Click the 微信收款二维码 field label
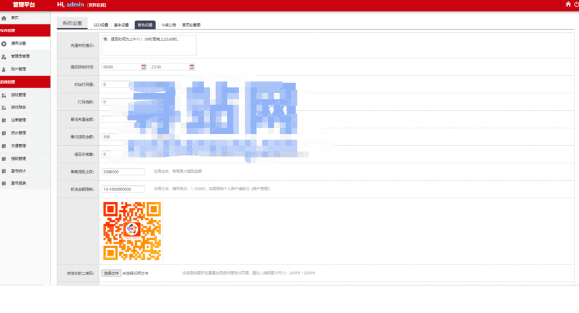The height and width of the screenshot is (313, 579). click(80, 273)
